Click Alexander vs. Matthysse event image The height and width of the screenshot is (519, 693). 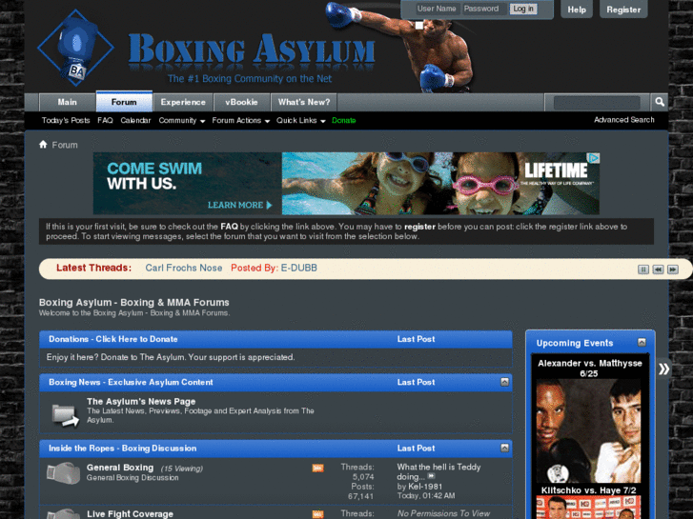point(590,430)
